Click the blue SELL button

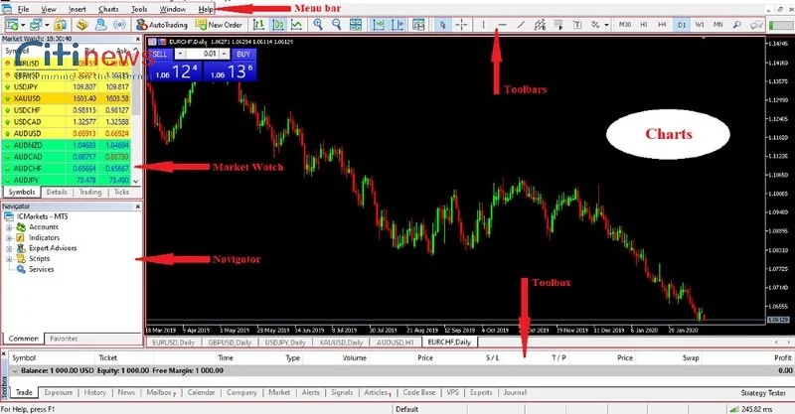[159, 54]
